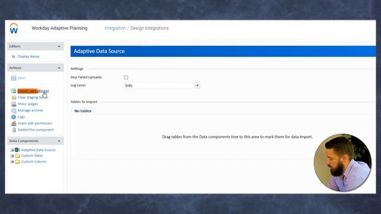The image size is (381, 214).
Task: Open the Display Name editor link
Action: click(29, 56)
